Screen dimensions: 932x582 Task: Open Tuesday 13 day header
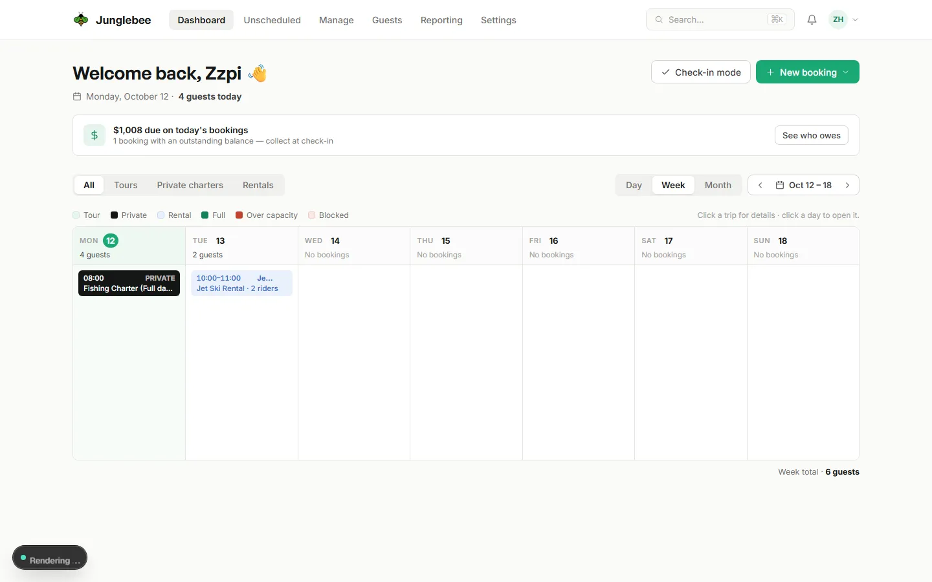pos(241,246)
